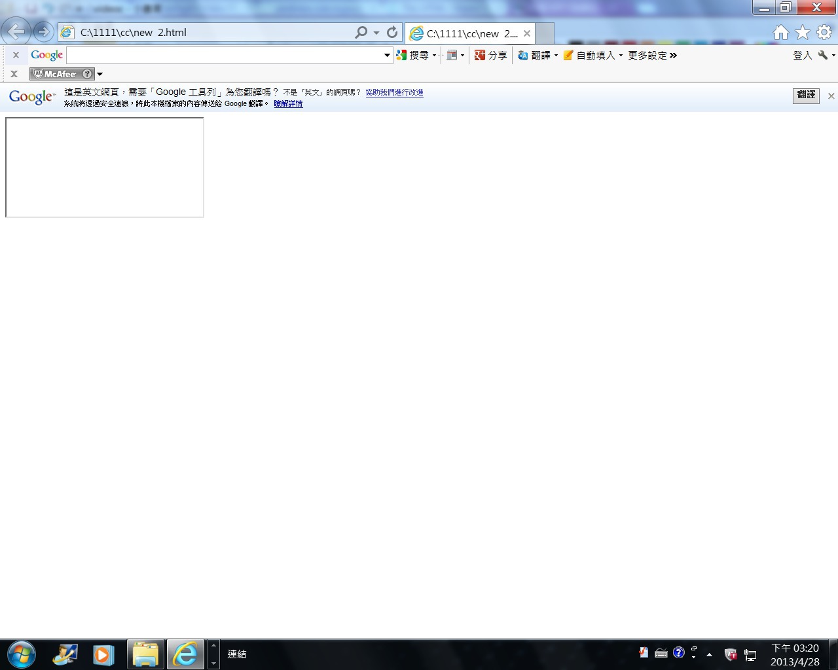Click the Google logo in the translate bar
Viewport: 838px width, 670px height.
tap(32, 97)
